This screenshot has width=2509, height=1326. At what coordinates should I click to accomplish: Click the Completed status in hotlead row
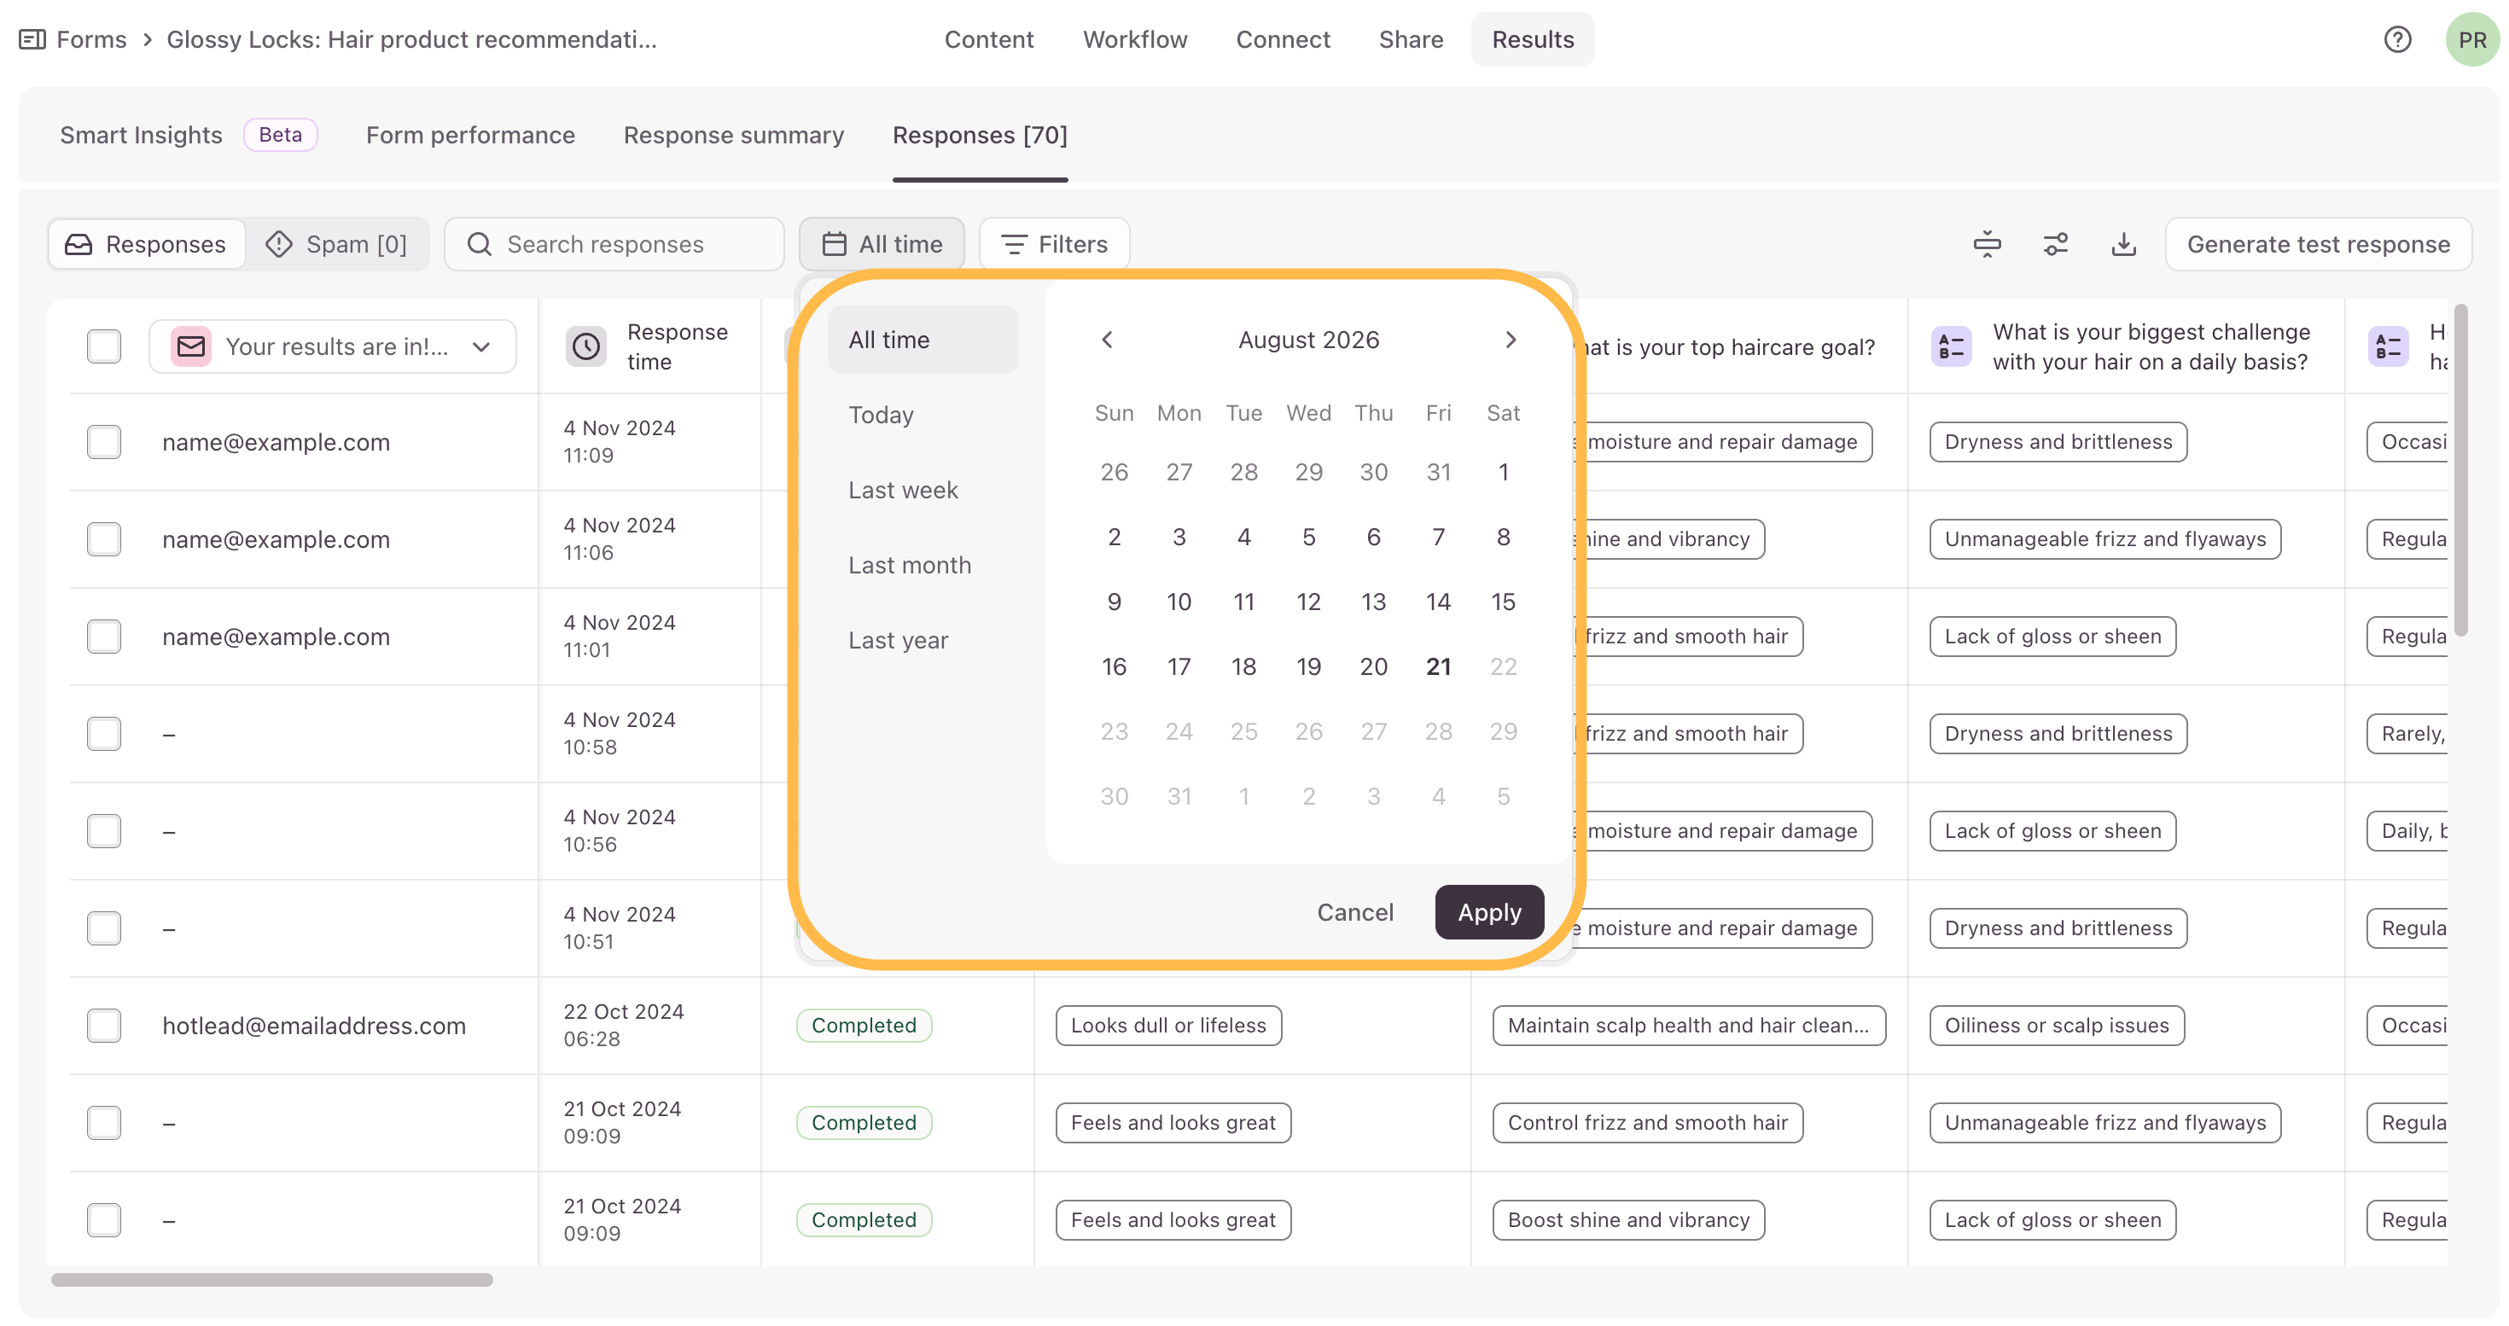[864, 1026]
